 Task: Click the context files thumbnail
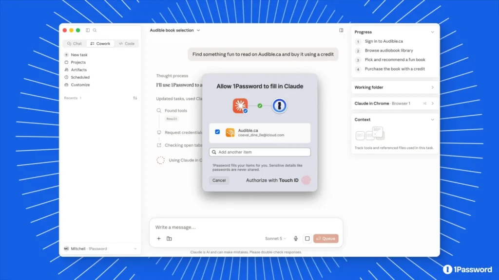(x=370, y=134)
